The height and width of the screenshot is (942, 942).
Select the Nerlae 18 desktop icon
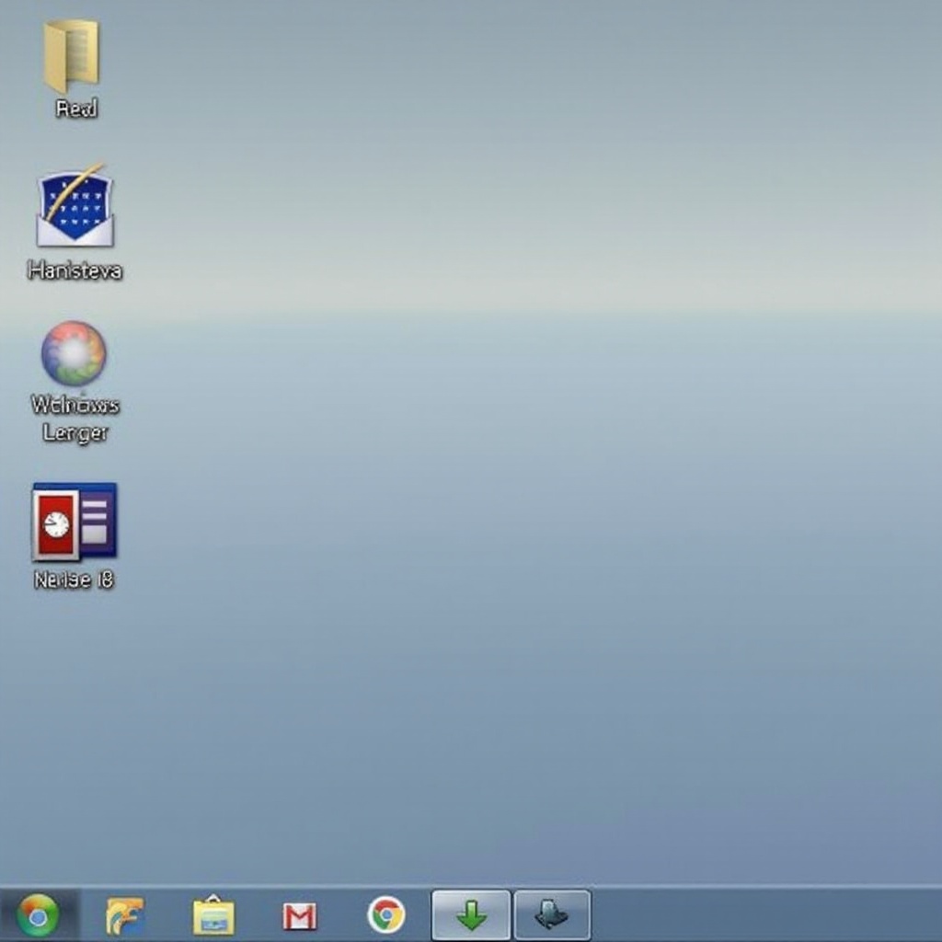tap(74, 522)
